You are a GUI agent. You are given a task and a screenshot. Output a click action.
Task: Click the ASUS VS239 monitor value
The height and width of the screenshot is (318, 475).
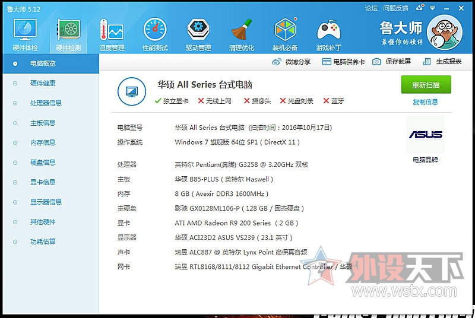233,237
